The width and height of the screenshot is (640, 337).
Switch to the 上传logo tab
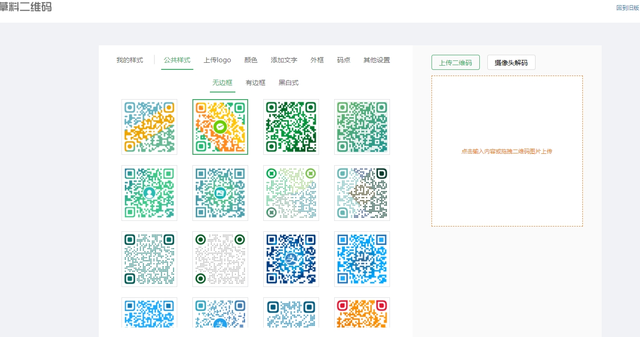click(217, 60)
